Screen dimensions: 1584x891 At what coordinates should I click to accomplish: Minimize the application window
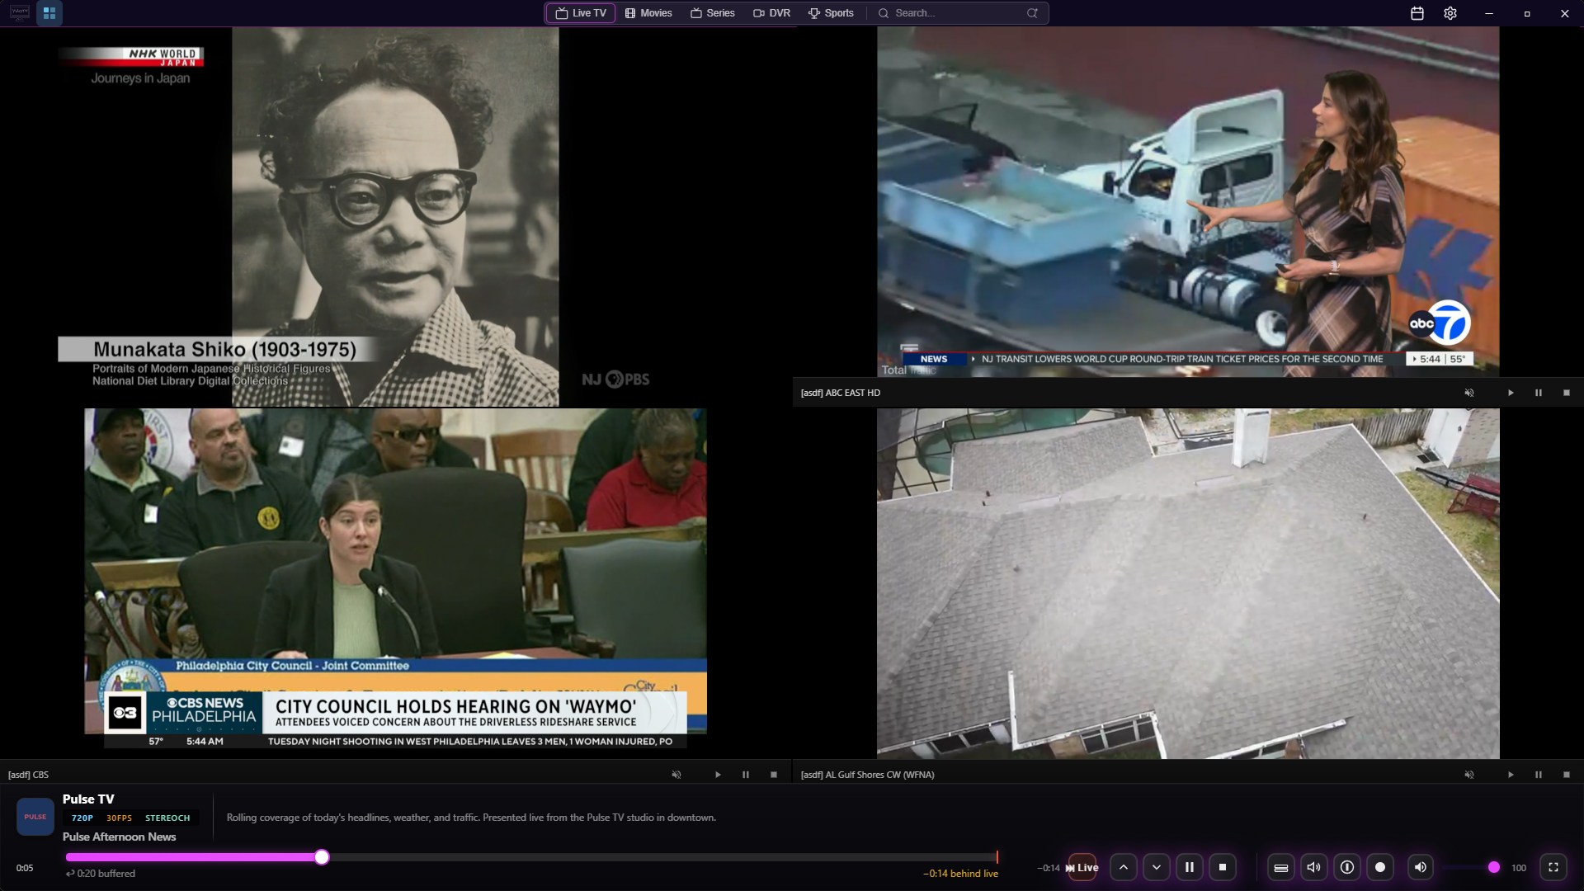1489,13
